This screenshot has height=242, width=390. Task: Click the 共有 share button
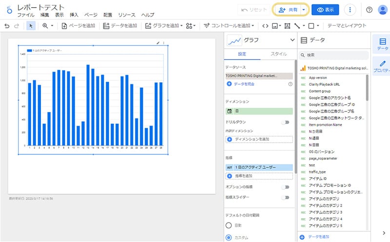[x=288, y=10]
